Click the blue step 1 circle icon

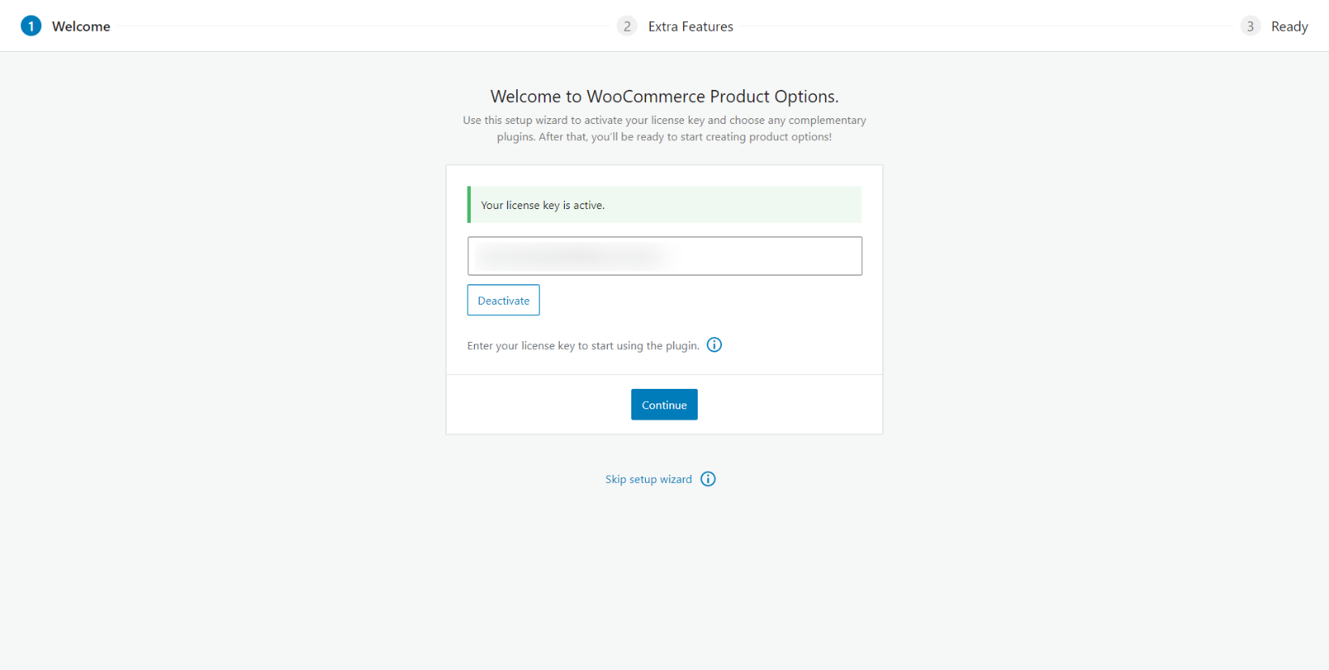[31, 26]
